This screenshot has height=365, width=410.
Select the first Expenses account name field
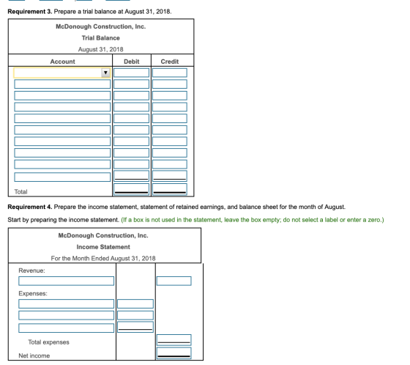(66, 303)
